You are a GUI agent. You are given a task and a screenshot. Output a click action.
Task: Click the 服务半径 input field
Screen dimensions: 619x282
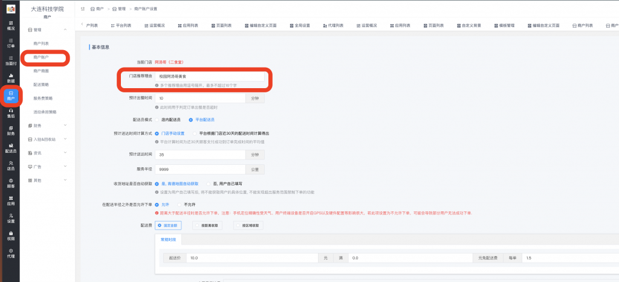click(200, 169)
